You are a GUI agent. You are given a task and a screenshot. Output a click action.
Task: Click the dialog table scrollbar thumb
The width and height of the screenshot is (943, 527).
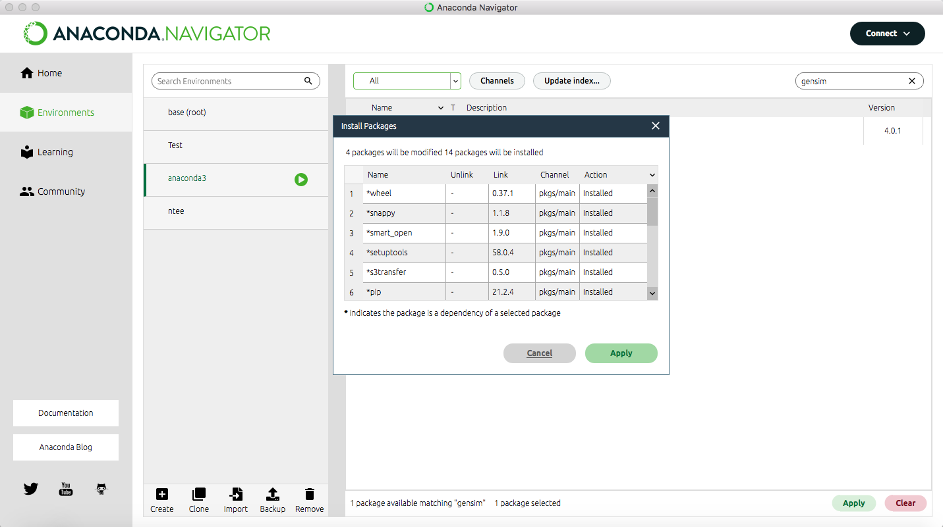pos(652,211)
